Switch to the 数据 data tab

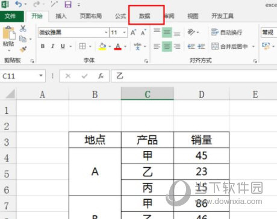pos(145,16)
